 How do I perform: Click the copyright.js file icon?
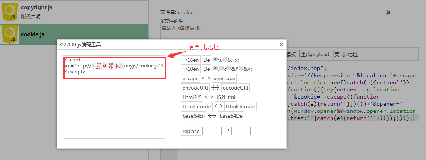tap(10, 12)
